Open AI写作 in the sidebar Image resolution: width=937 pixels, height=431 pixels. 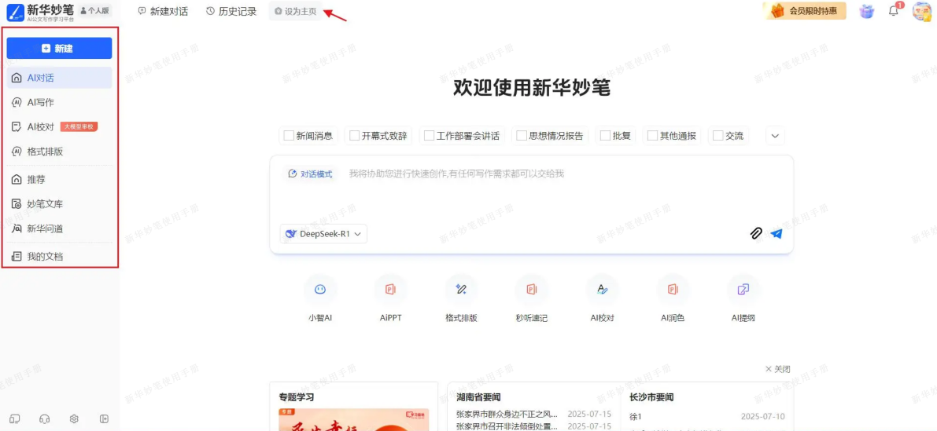(x=59, y=103)
